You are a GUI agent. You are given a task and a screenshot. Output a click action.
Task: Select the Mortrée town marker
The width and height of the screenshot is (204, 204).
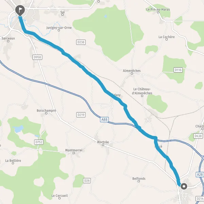coord(103,145)
